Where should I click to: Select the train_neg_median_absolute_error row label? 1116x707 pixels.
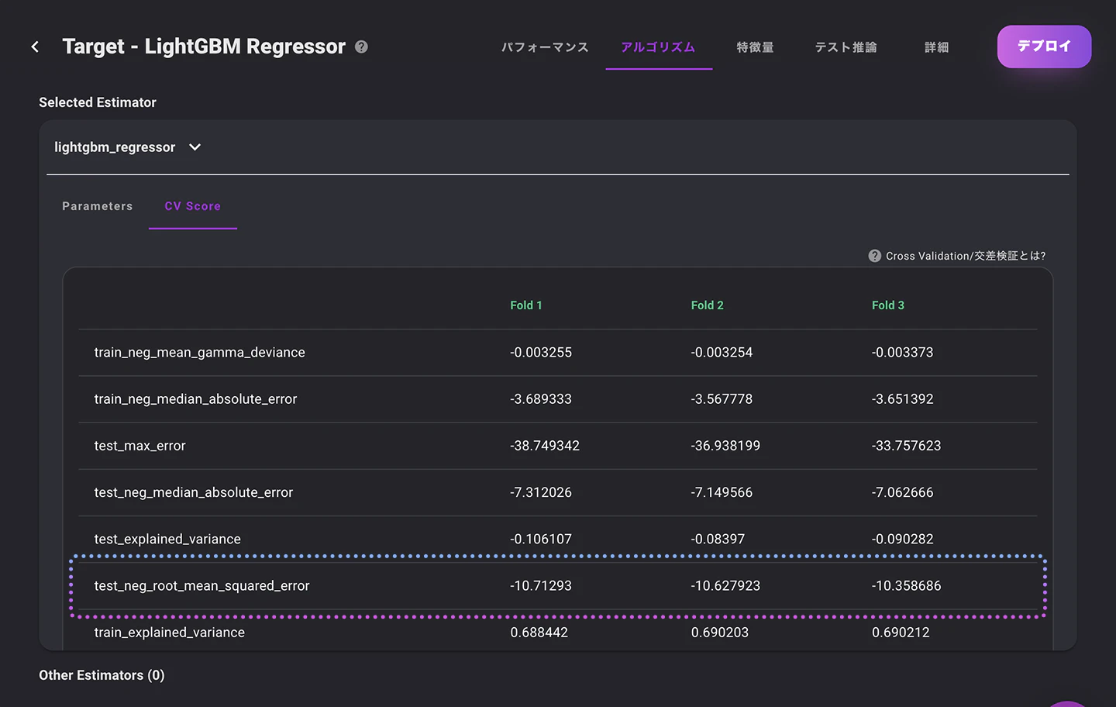(x=195, y=399)
